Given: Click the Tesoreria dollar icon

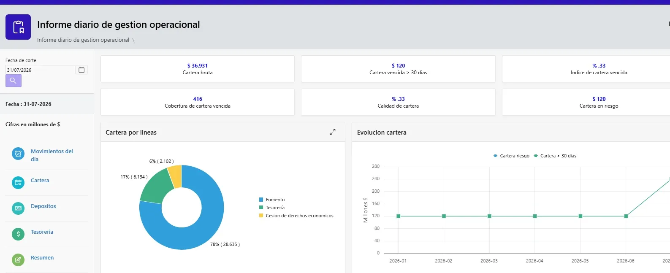Looking at the screenshot, I should [18, 234].
